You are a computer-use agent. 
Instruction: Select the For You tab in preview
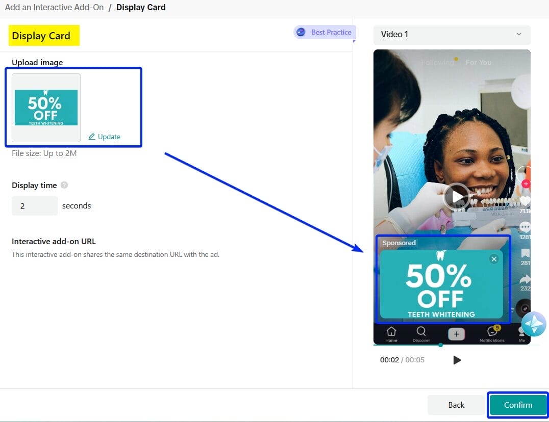478,62
